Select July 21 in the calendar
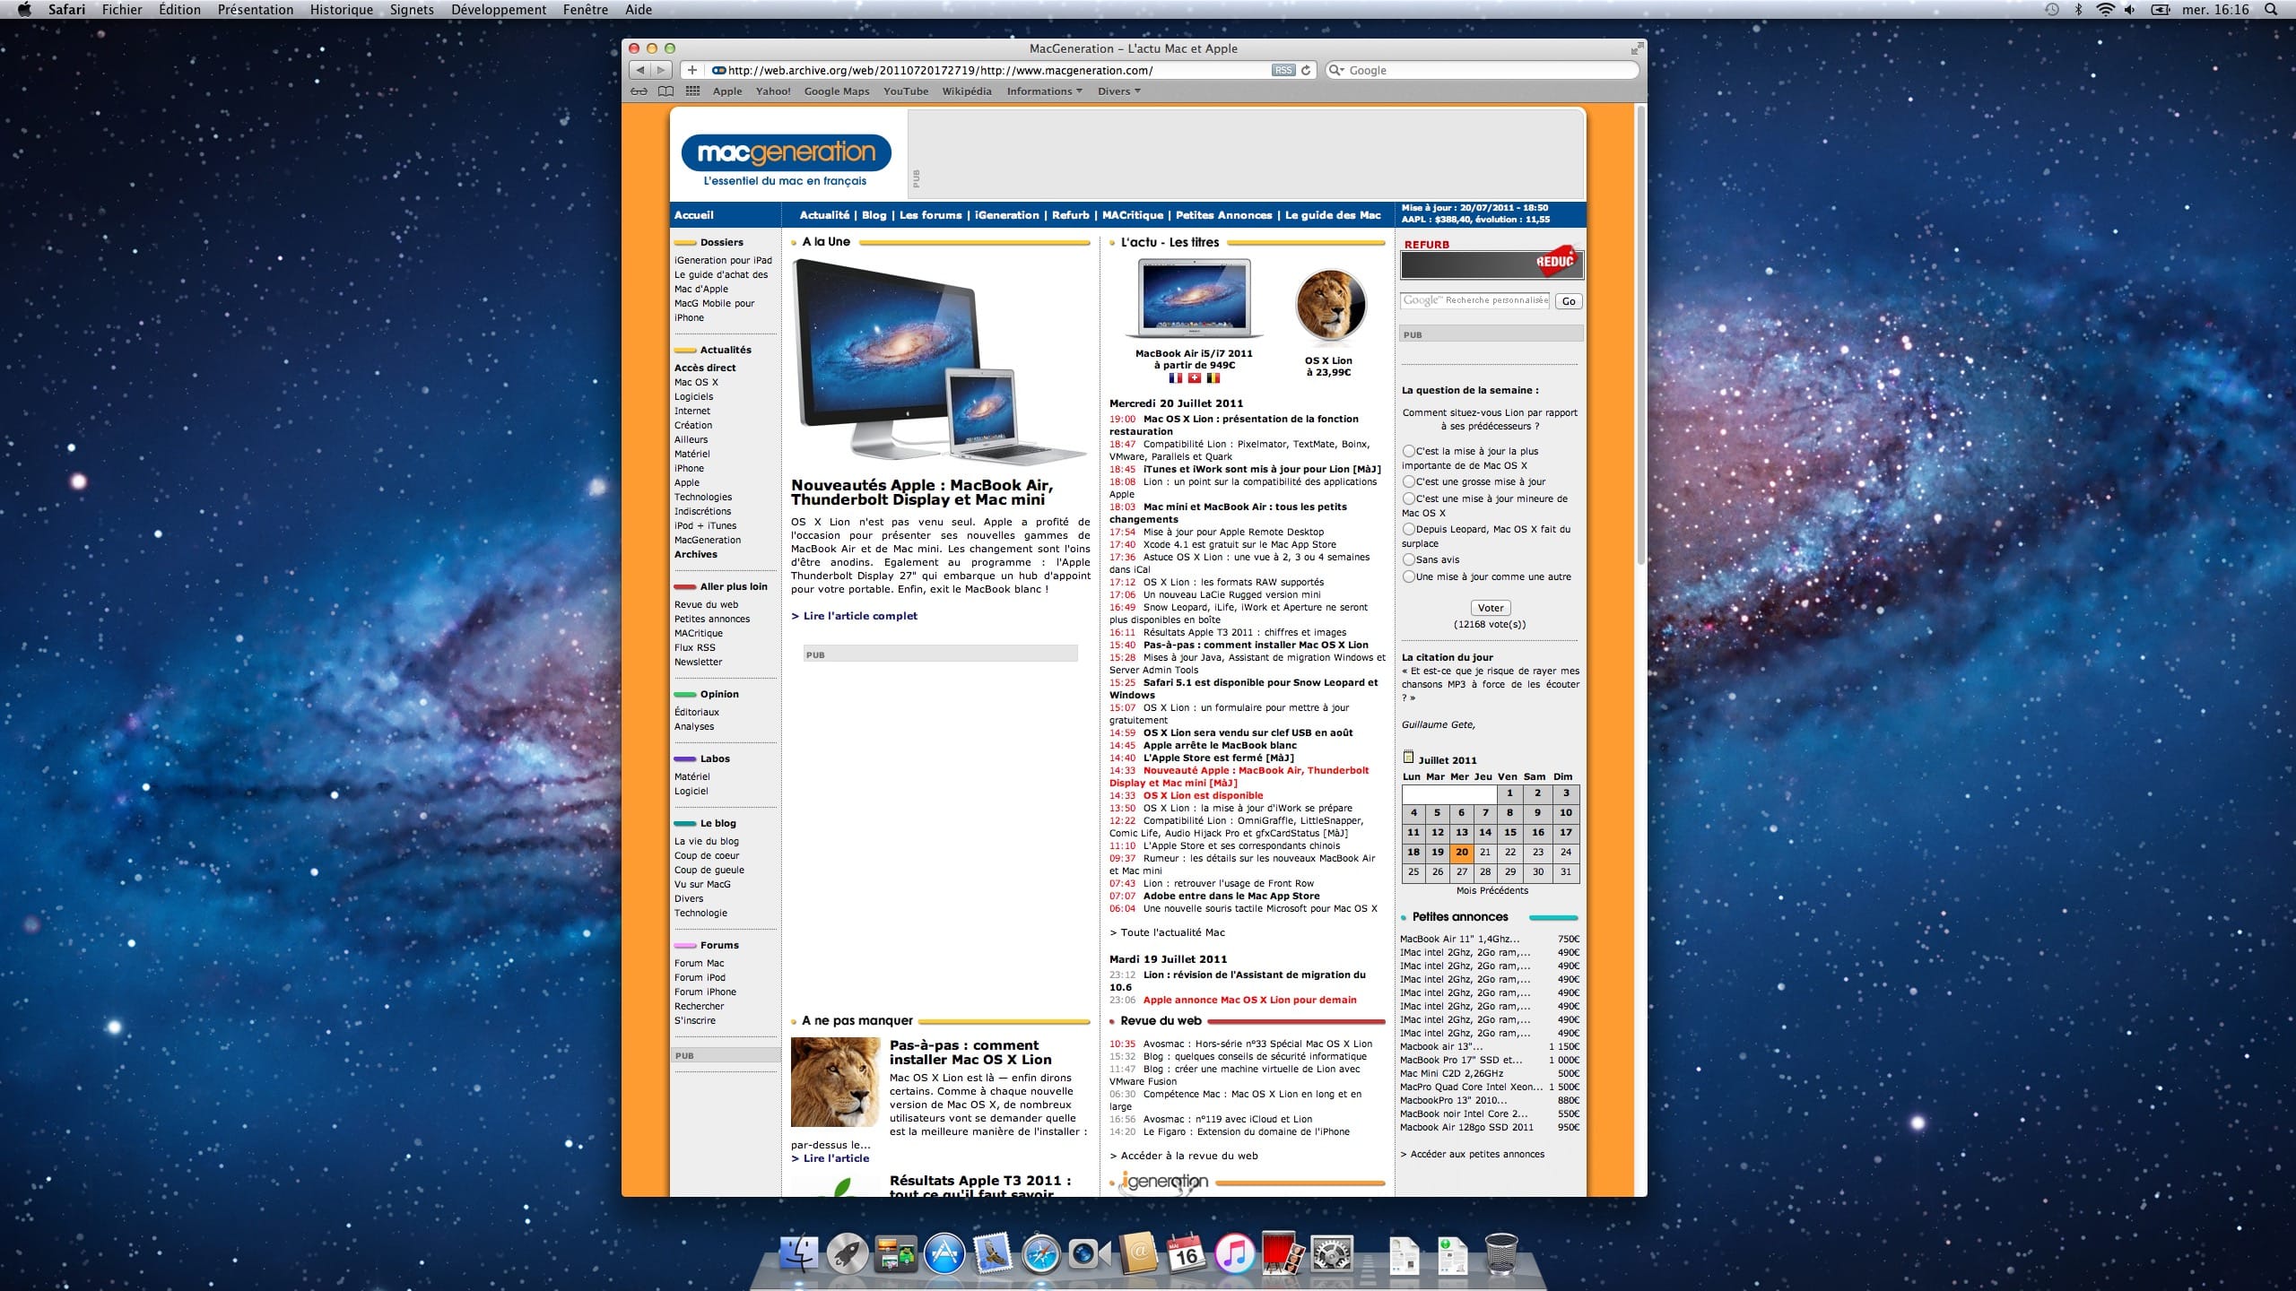Image resolution: width=2296 pixels, height=1291 pixels. click(1485, 853)
